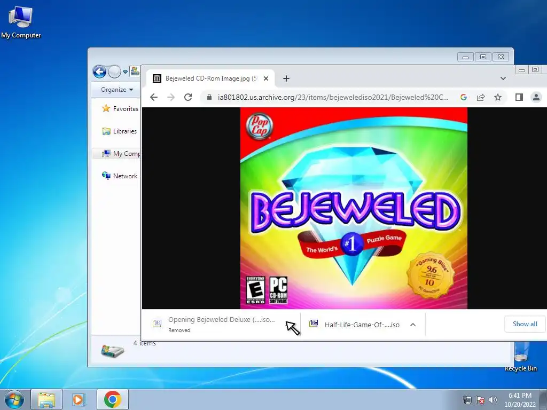
Task: Close the Explorer window
Action: [501, 57]
